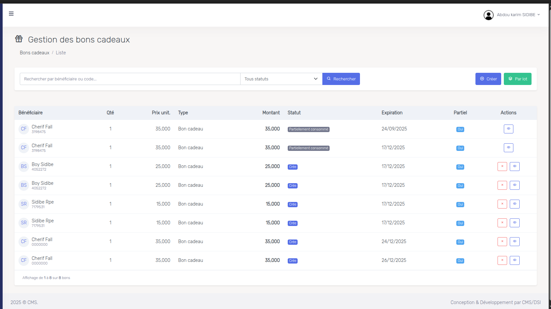
Task: Click the Liste breadcrumb entry
Action: (x=61, y=52)
